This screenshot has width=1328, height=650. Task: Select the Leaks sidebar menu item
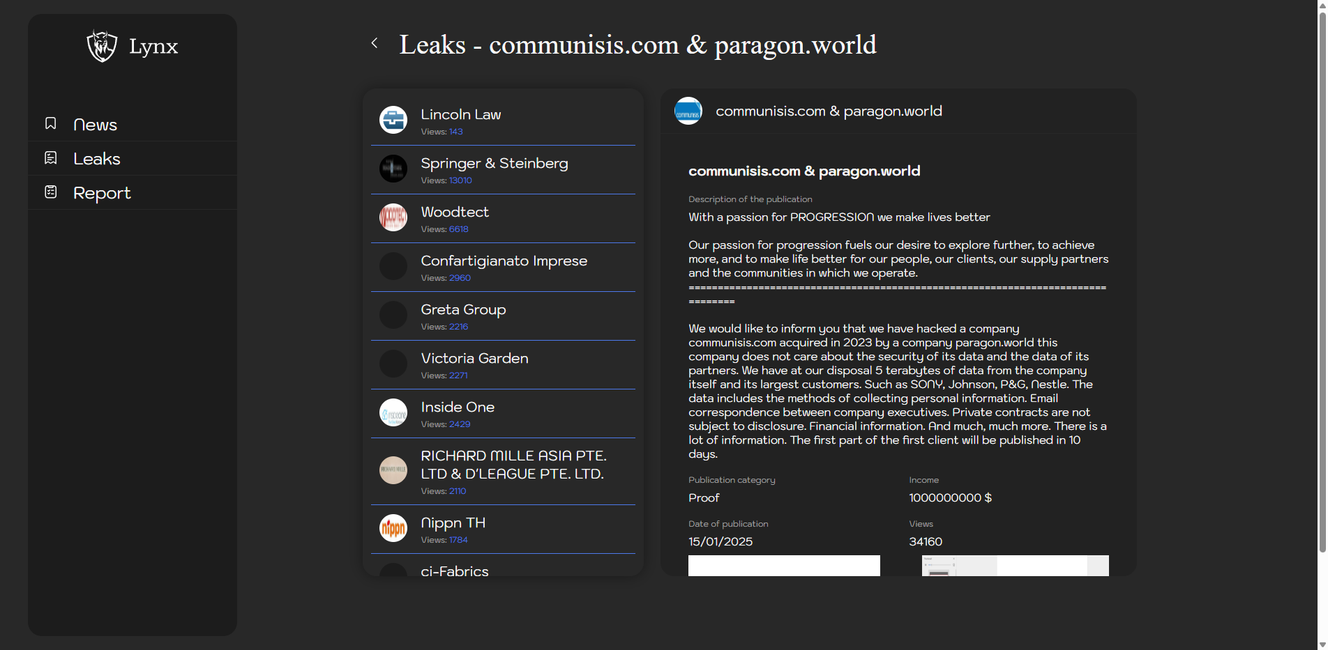(97, 159)
